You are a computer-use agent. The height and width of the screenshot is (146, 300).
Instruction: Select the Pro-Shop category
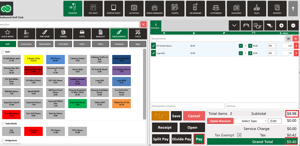click(x=45, y=34)
